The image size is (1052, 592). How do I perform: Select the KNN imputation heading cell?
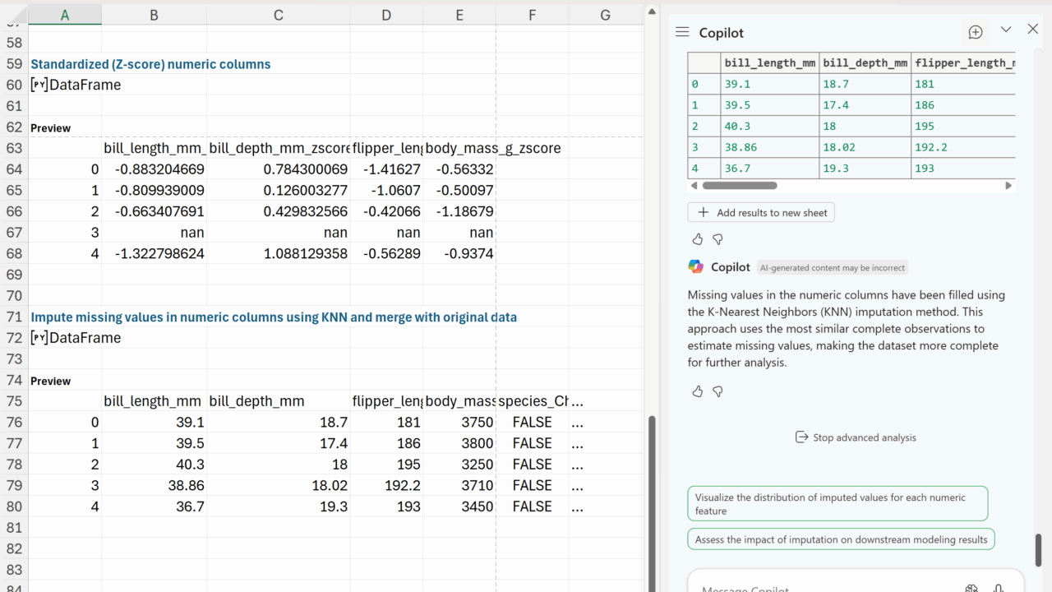pos(274,317)
